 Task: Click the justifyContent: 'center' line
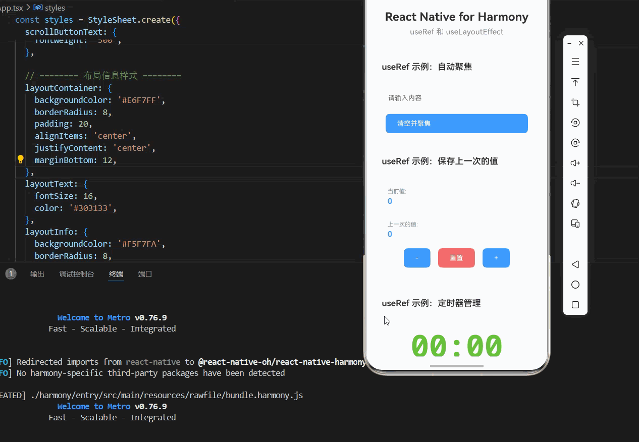coord(95,148)
